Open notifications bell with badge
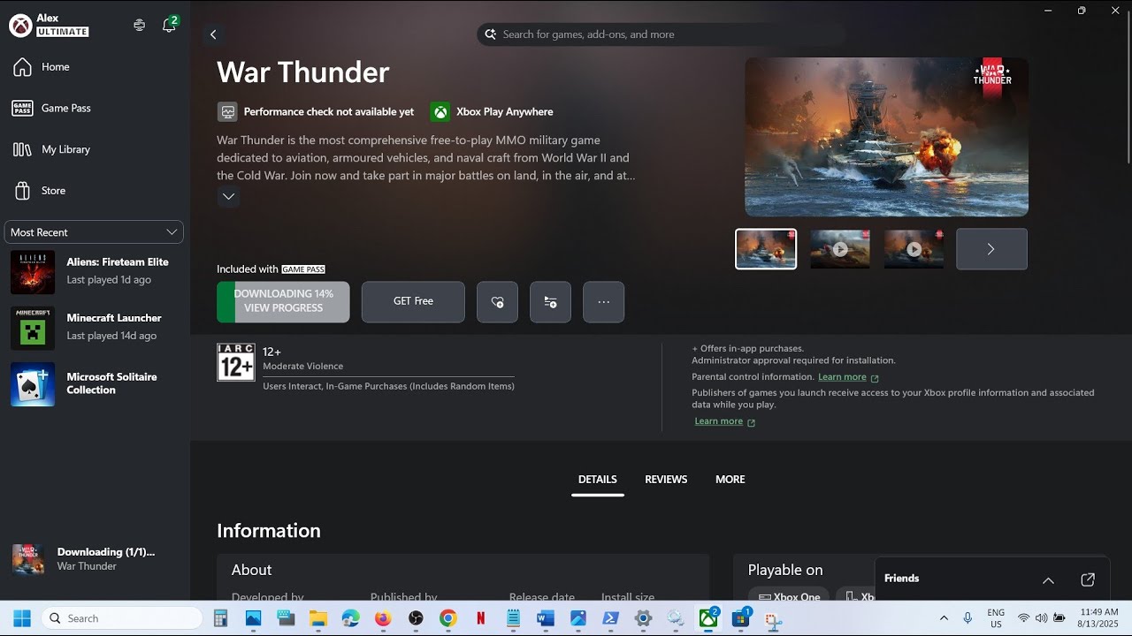The width and height of the screenshot is (1132, 636). click(x=169, y=25)
